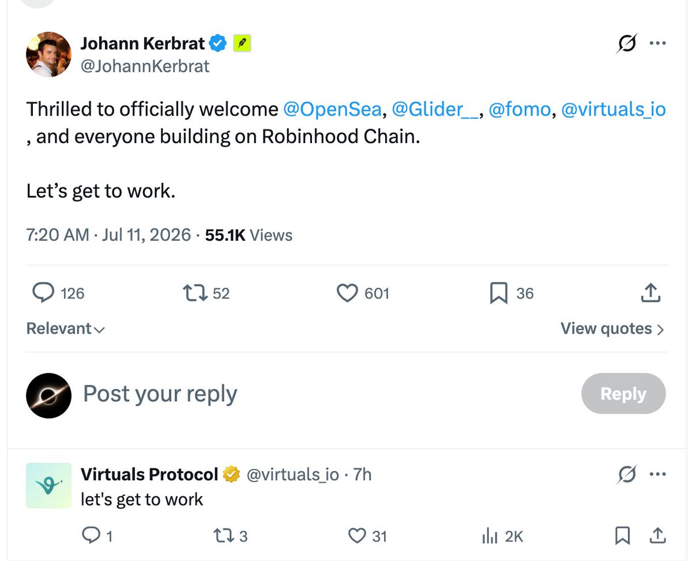Open View quotes

[x=612, y=328]
